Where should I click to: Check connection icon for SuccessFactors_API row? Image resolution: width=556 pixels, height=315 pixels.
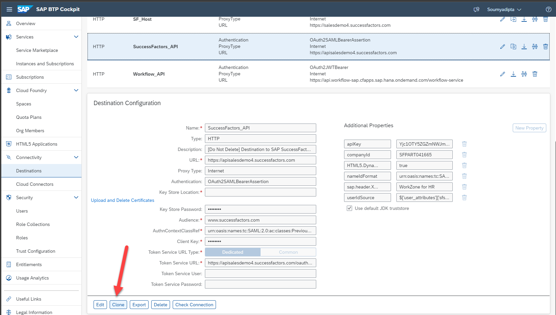(535, 47)
